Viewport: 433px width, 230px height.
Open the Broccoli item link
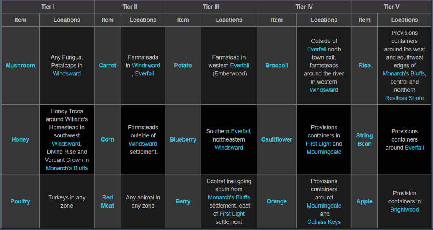point(277,65)
